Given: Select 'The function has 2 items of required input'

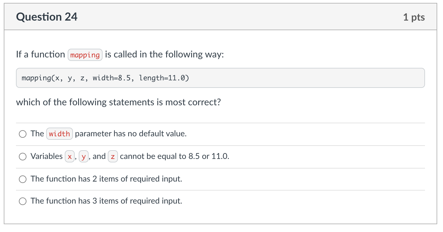Looking at the screenshot, I should point(22,179).
